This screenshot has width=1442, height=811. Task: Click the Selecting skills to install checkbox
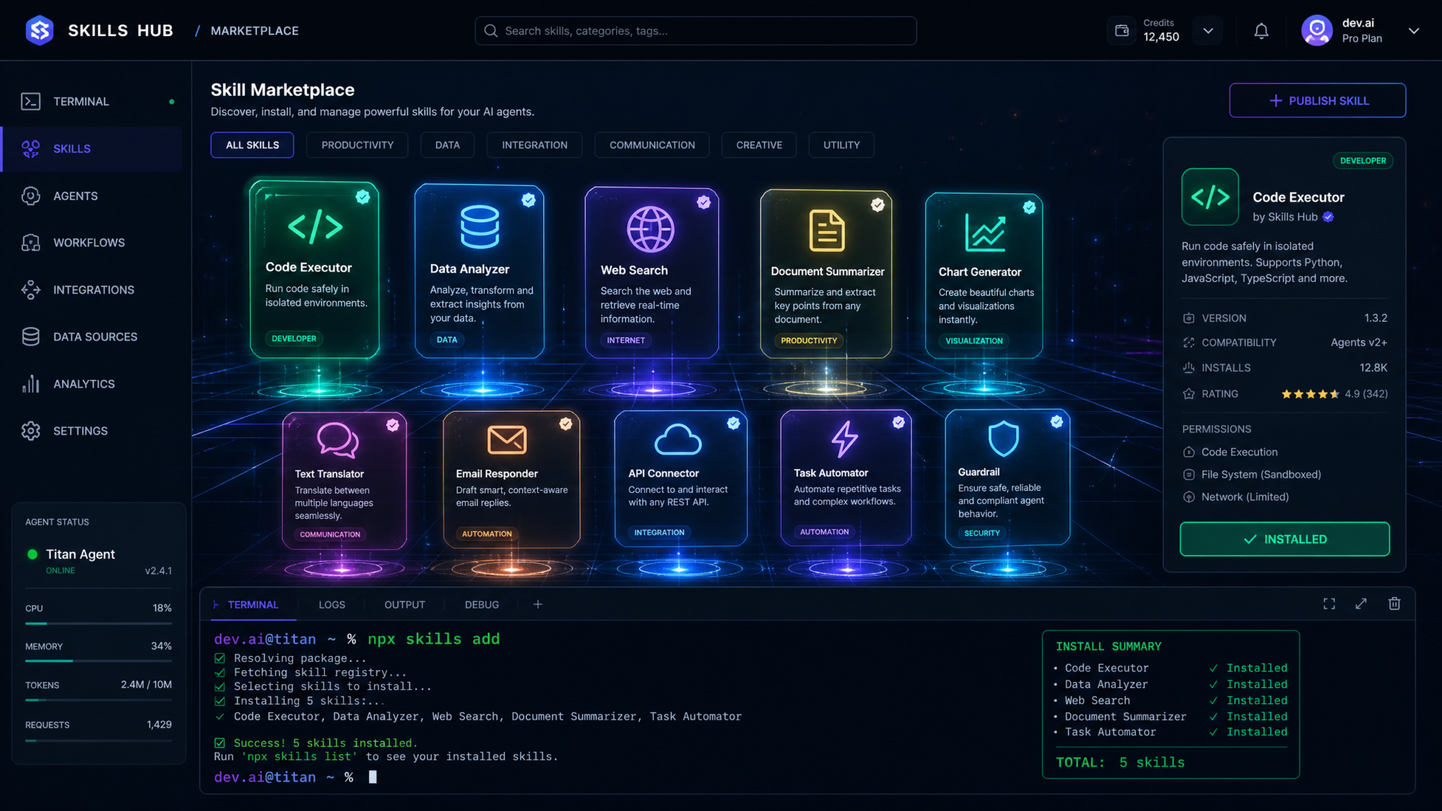(x=220, y=686)
